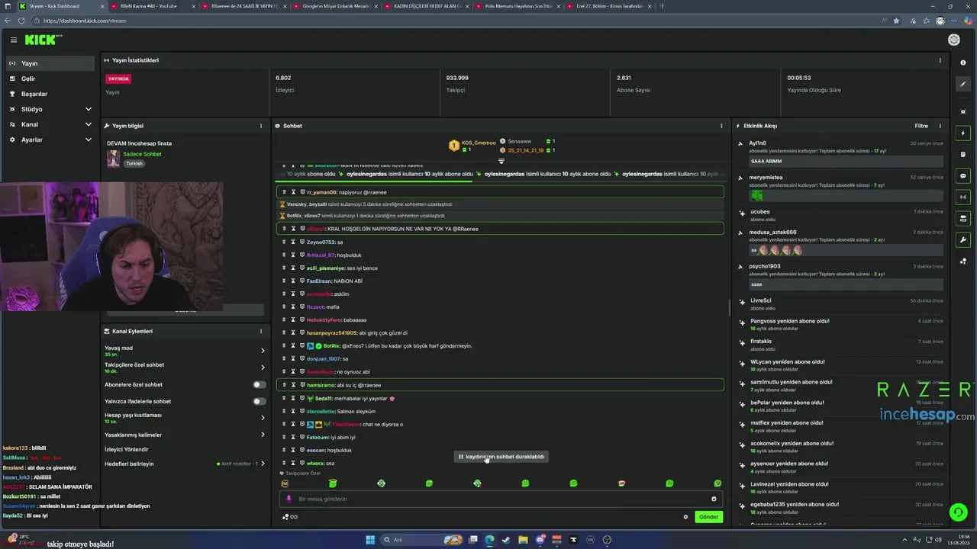
Task: Click the points infinity icon below message box
Action: click(x=290, y=517)
